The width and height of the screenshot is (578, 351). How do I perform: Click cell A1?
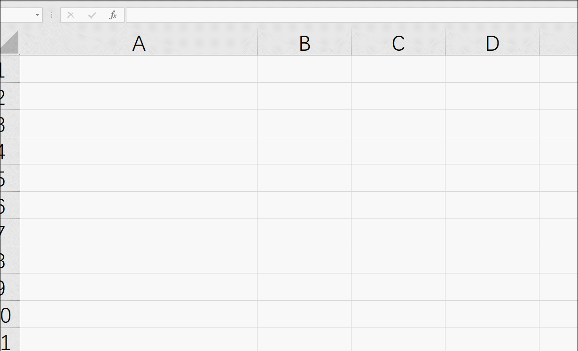139,69
